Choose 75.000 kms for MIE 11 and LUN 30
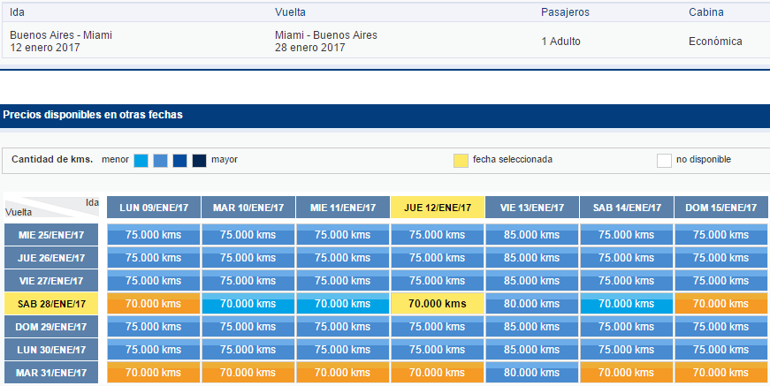 [x=343, y=350]
